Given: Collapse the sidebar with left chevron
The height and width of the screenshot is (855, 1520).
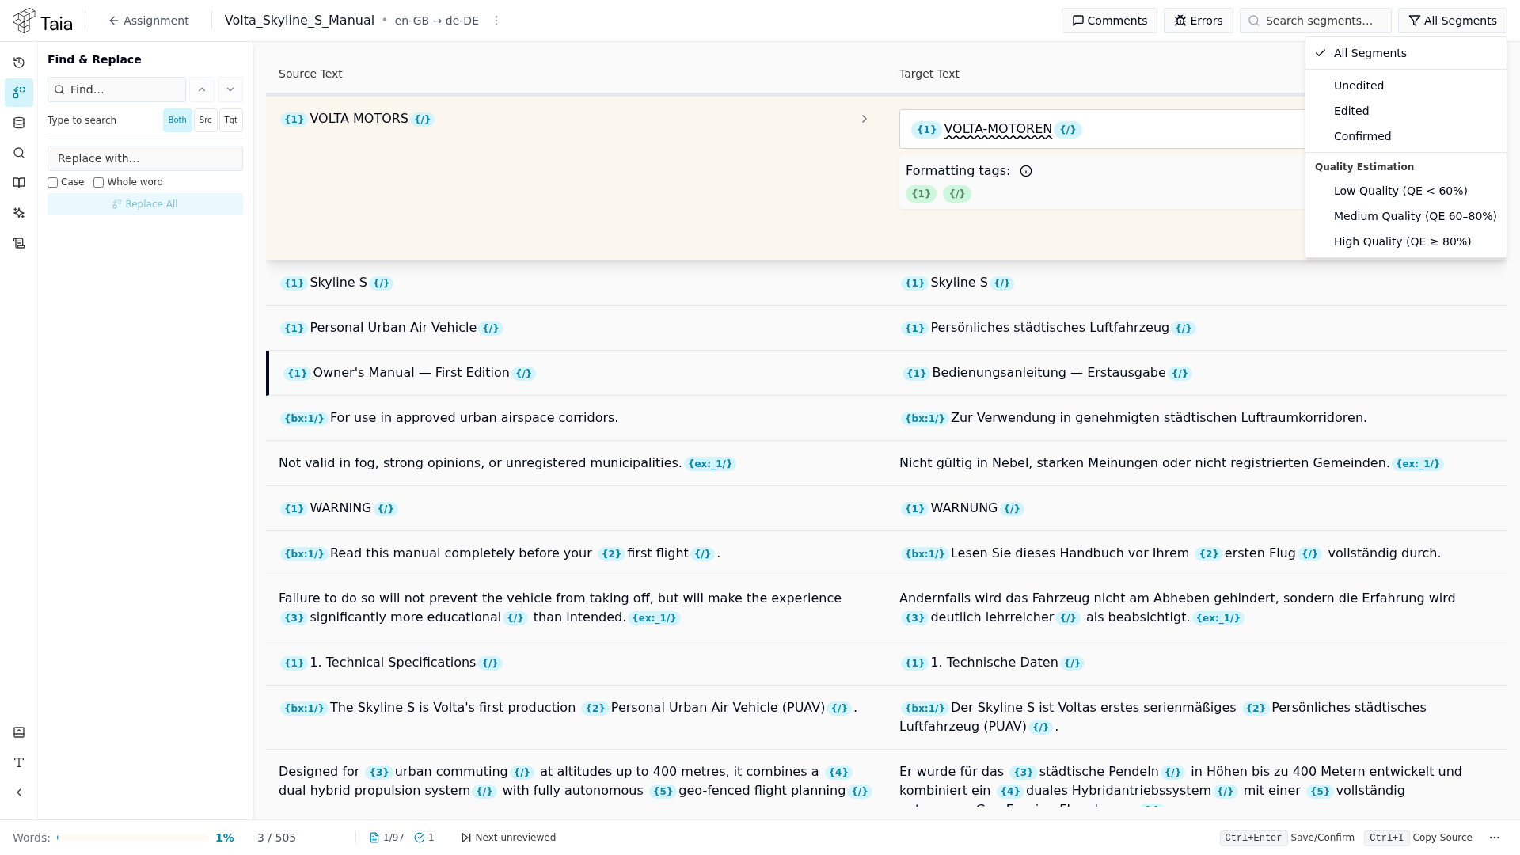Looking at the screenshot, I should [19, 792].
